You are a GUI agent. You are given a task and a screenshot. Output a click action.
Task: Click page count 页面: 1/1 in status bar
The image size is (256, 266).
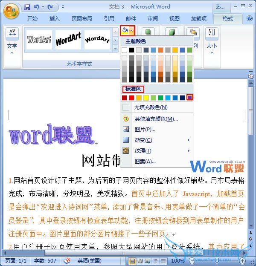pyautogui.click(x=16, y=261)
